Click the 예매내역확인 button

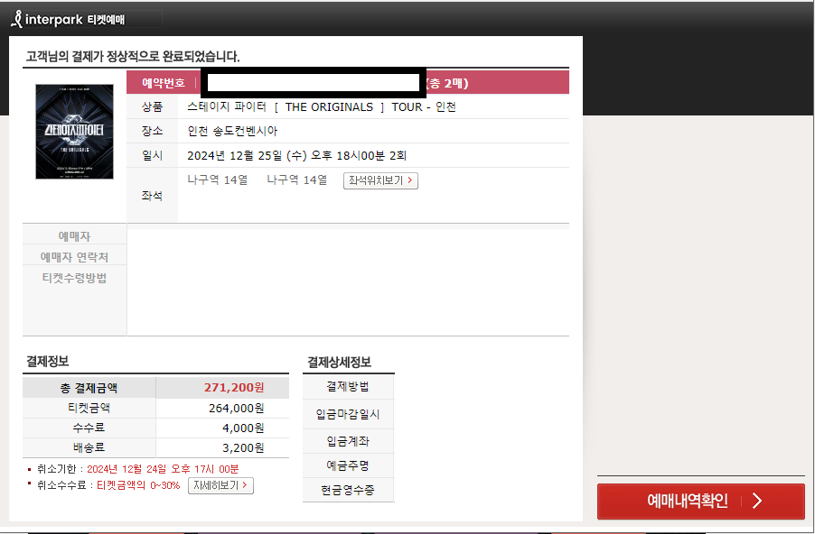(700, 501)
